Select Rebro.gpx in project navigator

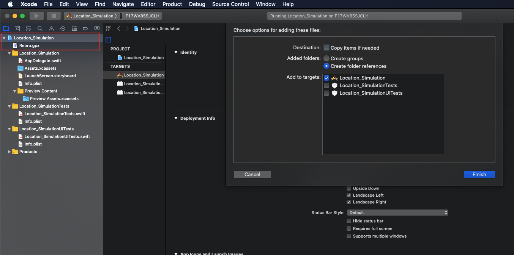(x=29, y=45)
